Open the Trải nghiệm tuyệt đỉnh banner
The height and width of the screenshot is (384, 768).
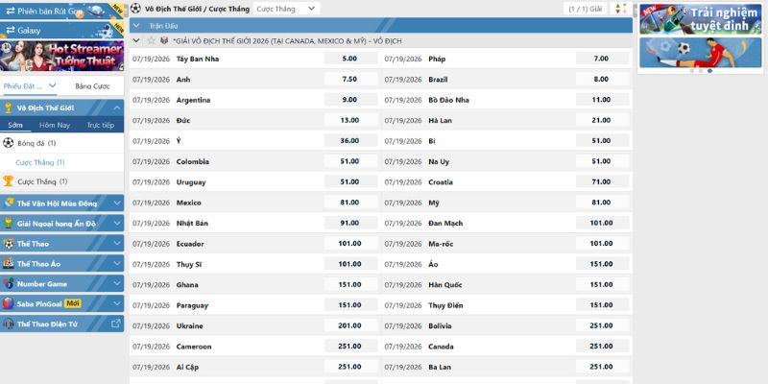point(701,19)
